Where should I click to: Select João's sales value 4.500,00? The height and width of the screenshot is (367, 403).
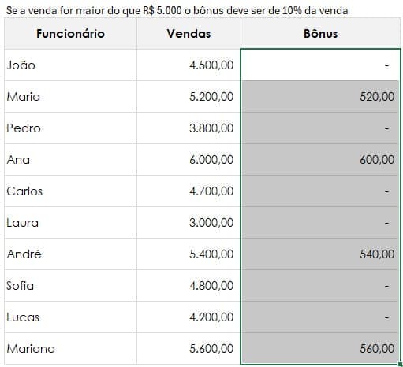(188, 65)
